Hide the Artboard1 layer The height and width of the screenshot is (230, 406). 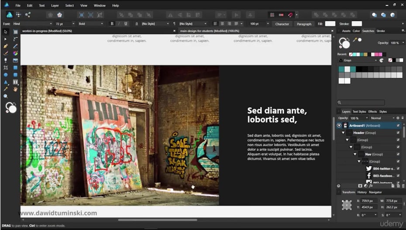pyautogui.click(x=398, y=125)
